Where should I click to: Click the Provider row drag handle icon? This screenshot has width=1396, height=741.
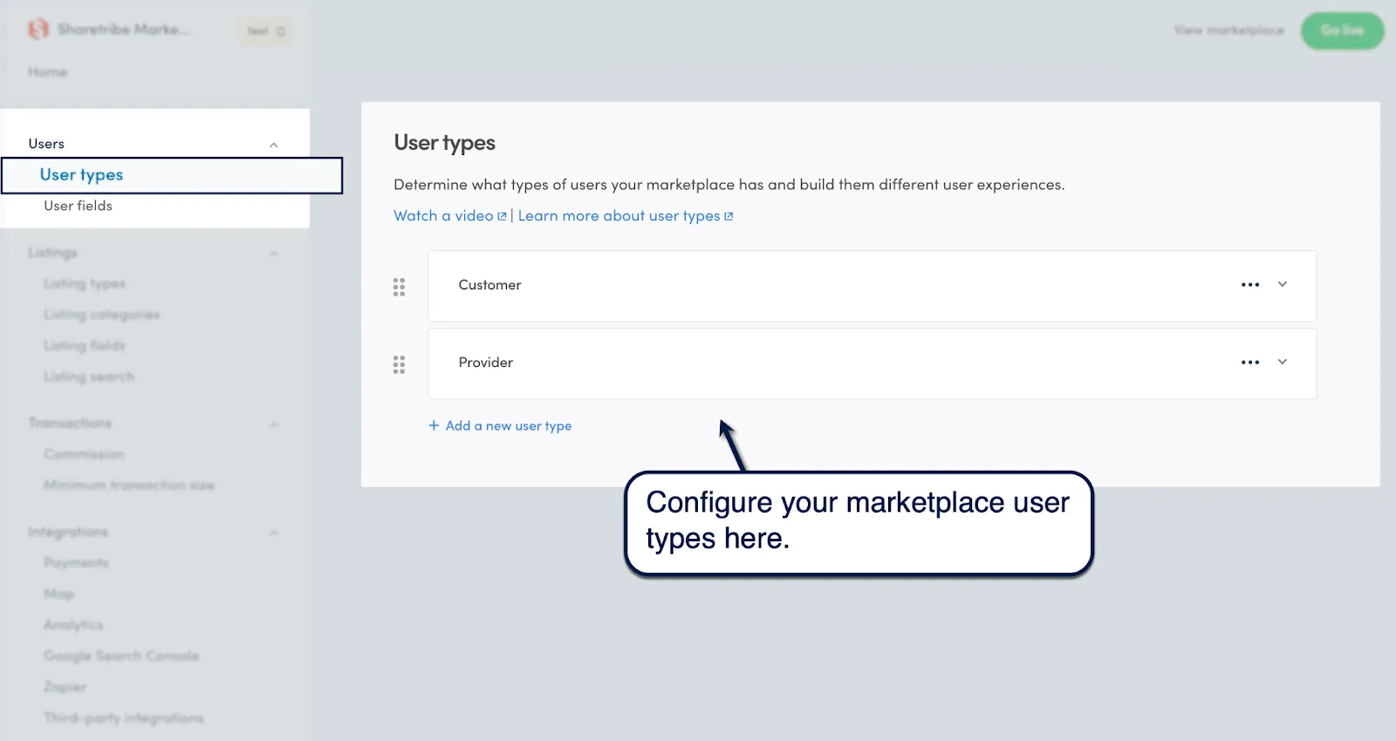[x=399, y=364]
